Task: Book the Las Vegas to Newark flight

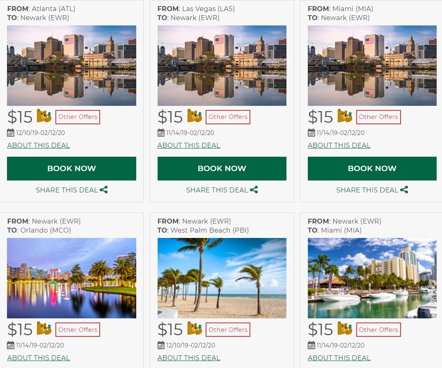Action: pos(222,169)
